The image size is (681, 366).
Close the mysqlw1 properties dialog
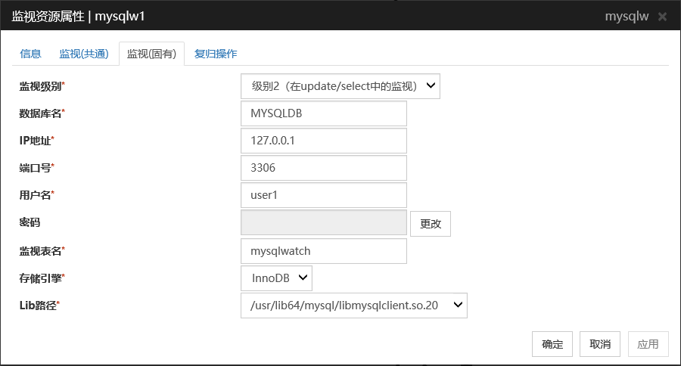(662, 16)
